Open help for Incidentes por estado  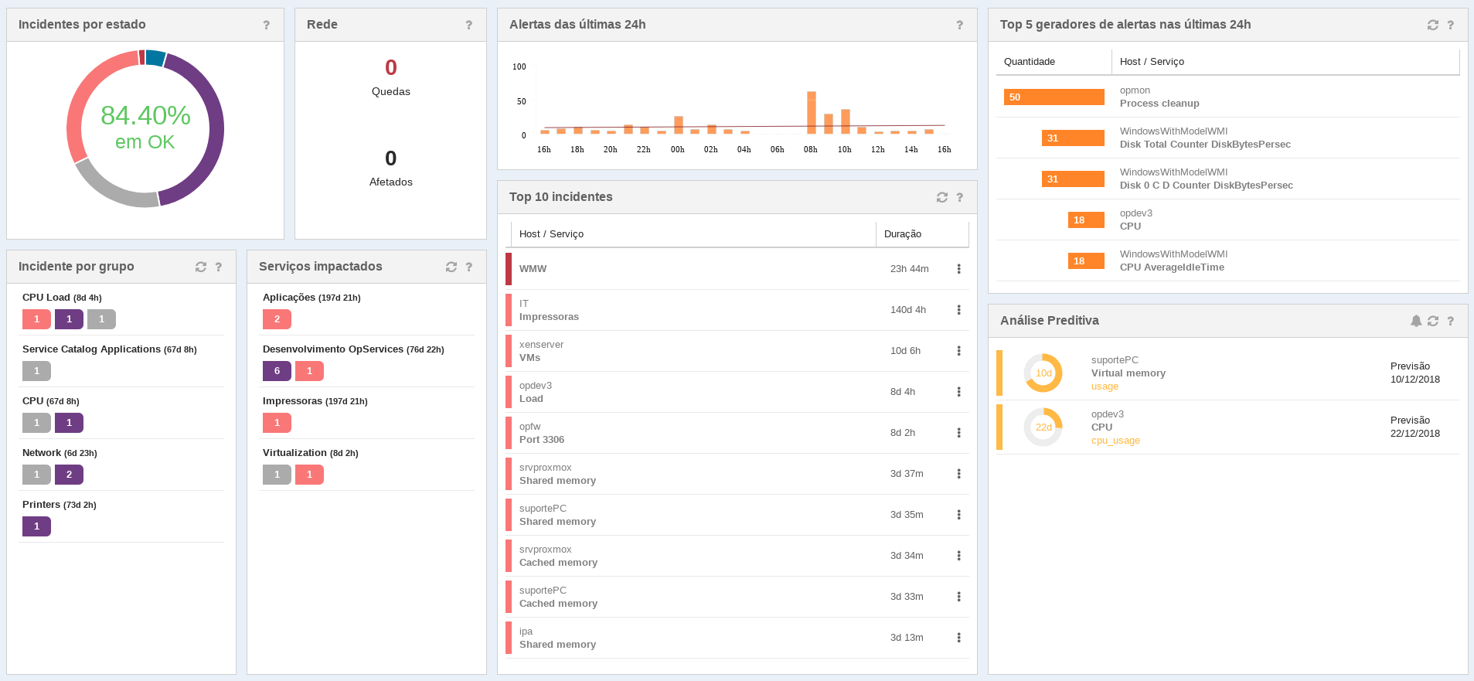click(267, 25)
